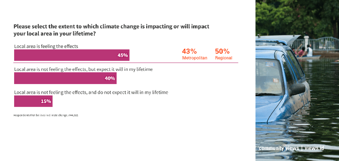Click the flooded blue car photo
Screen dimensions: 339x161
click(297, 80)
